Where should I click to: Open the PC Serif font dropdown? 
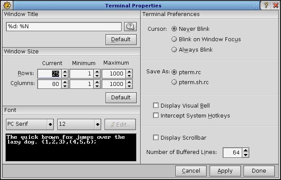point(30,125)
